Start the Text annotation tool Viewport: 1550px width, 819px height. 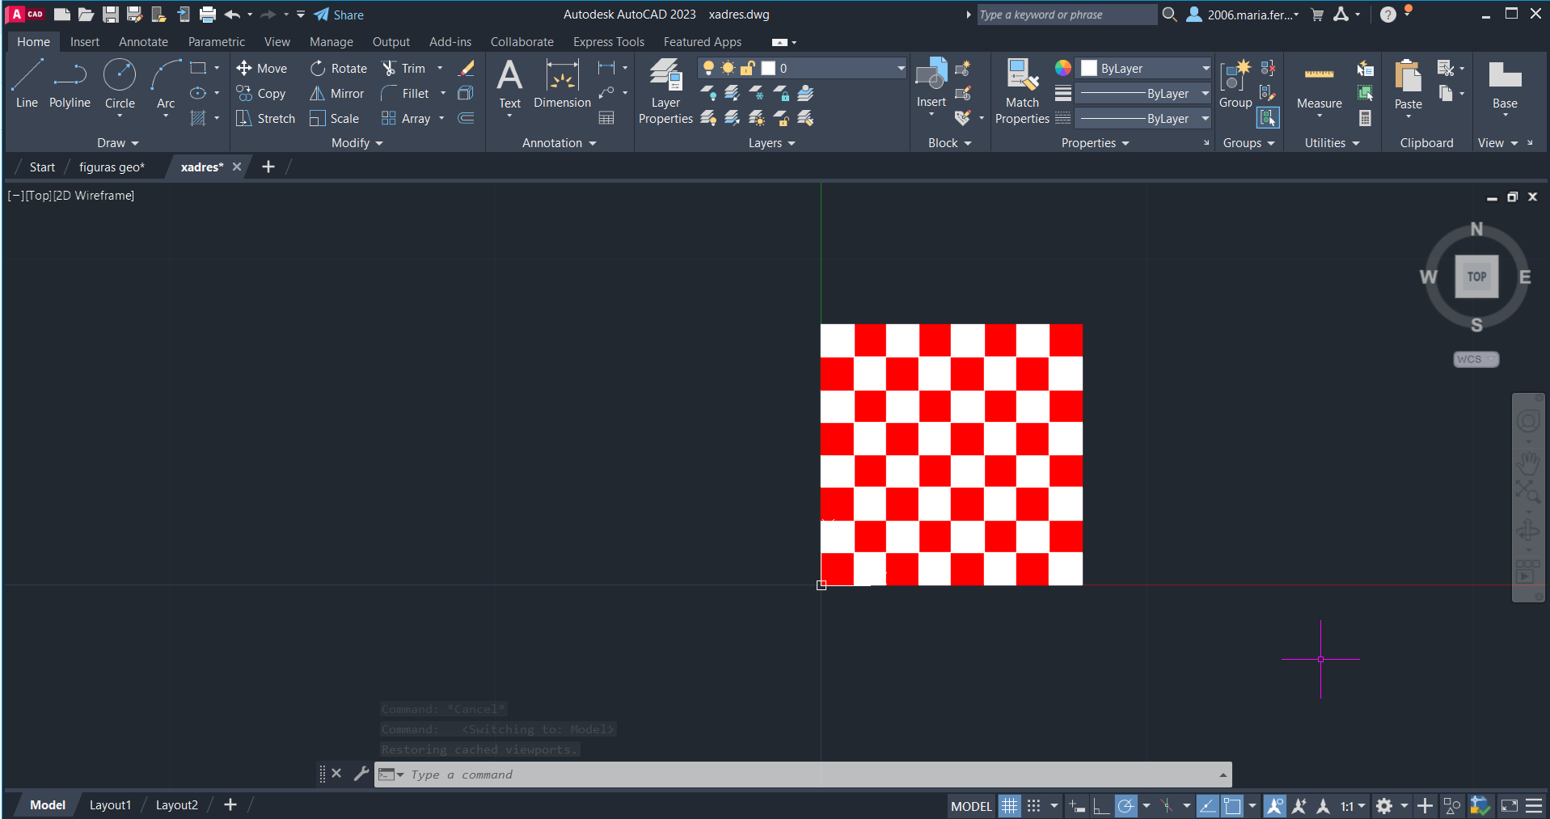tap(509, 84)
